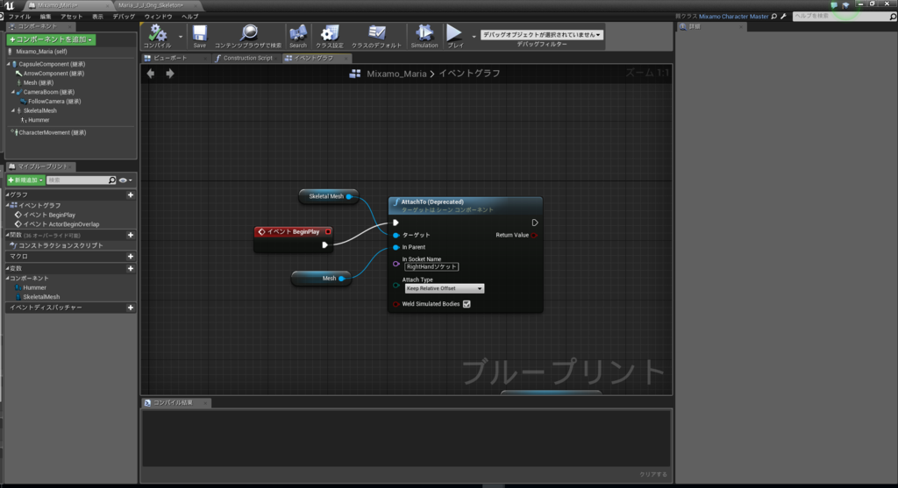Viewport: 898px width, 488px height.
Task: Click AttachTo node output execution pin
Action: (534, 223)
